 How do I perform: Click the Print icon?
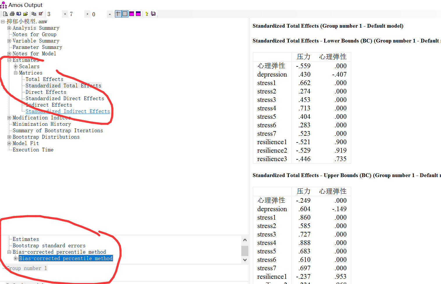12,14
